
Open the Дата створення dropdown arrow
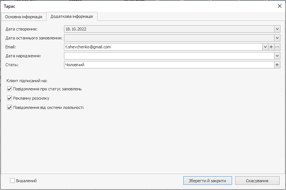(x=277, y=29)
